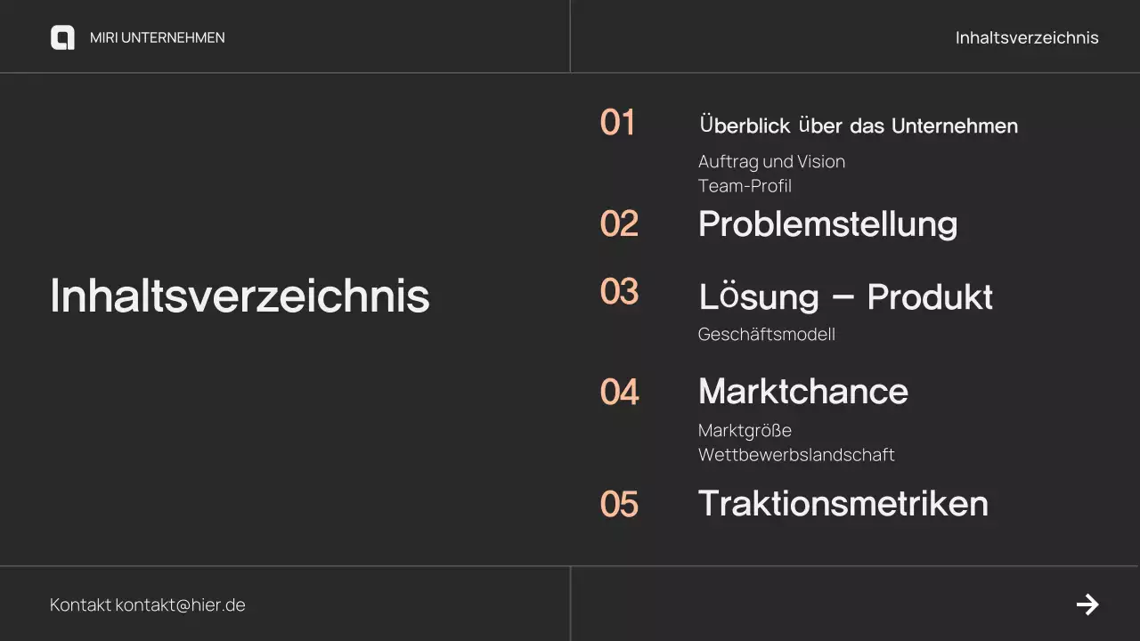The image size is (1140, 641).
Task: Click the section number 01
Action: (x=617, y=123)
